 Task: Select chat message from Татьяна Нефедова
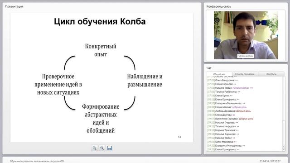(x=223, y=126)
